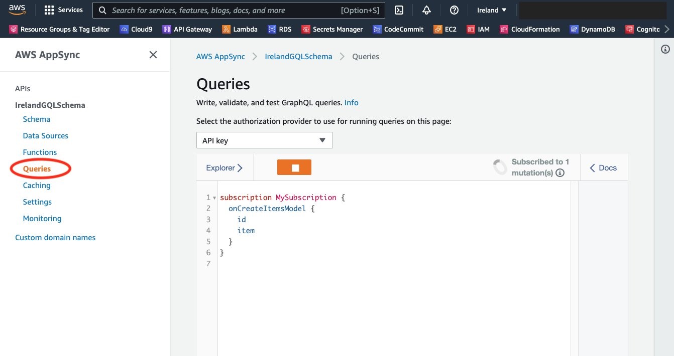The image size is (674, 356).
Task: Open the Secrets Manager shortcut
Action: [x=332, y=29]
